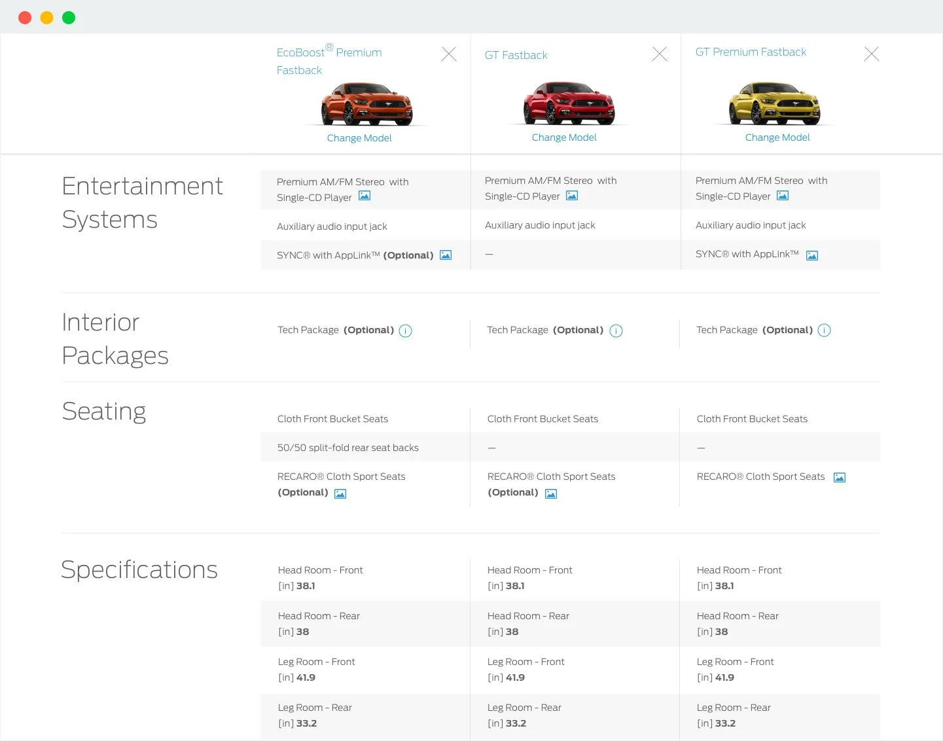Click the Seating section heading
The height and width of the screenshot is (741, 943).
coord(103,411)
